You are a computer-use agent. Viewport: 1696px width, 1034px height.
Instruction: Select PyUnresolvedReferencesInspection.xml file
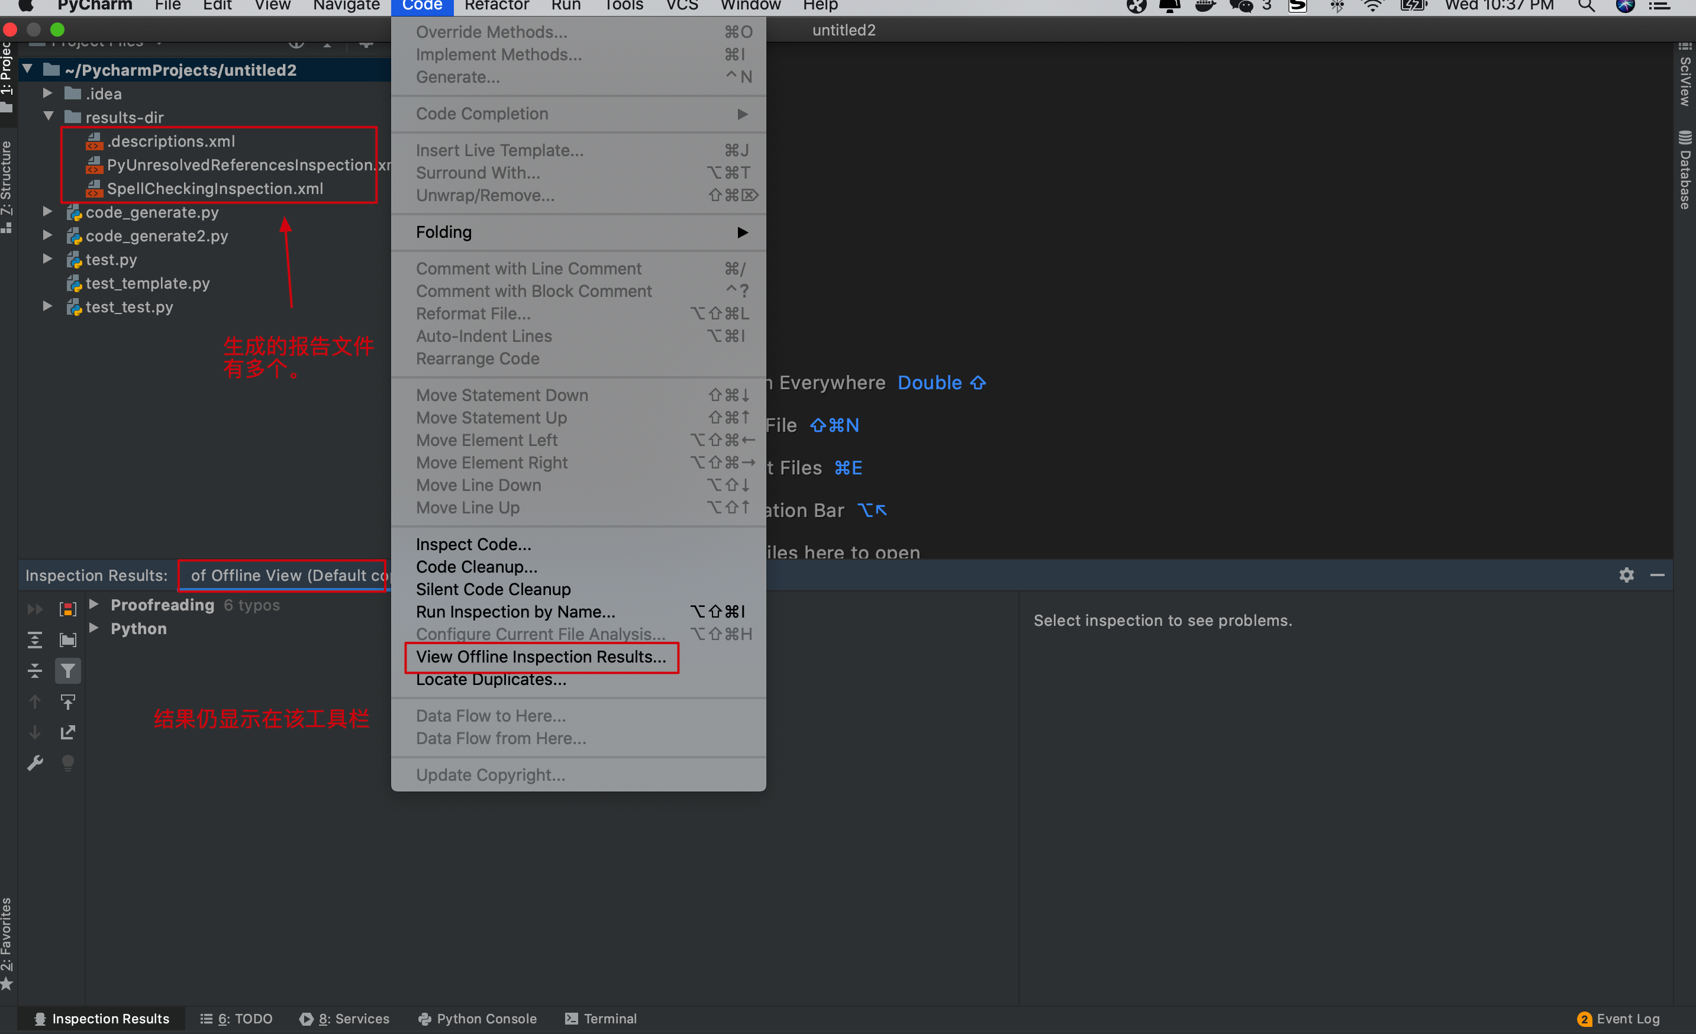click(x=238, y=165)
